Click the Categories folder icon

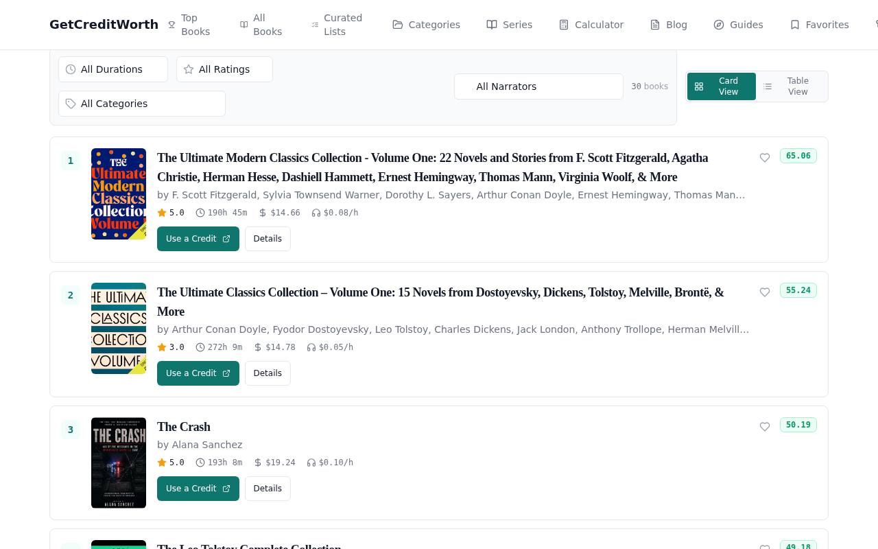398,25
